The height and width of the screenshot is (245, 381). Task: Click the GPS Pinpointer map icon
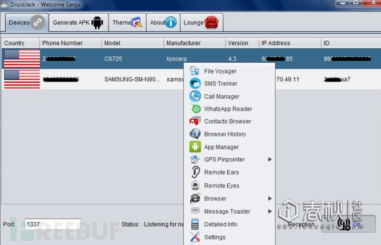[x=195, y=159]
